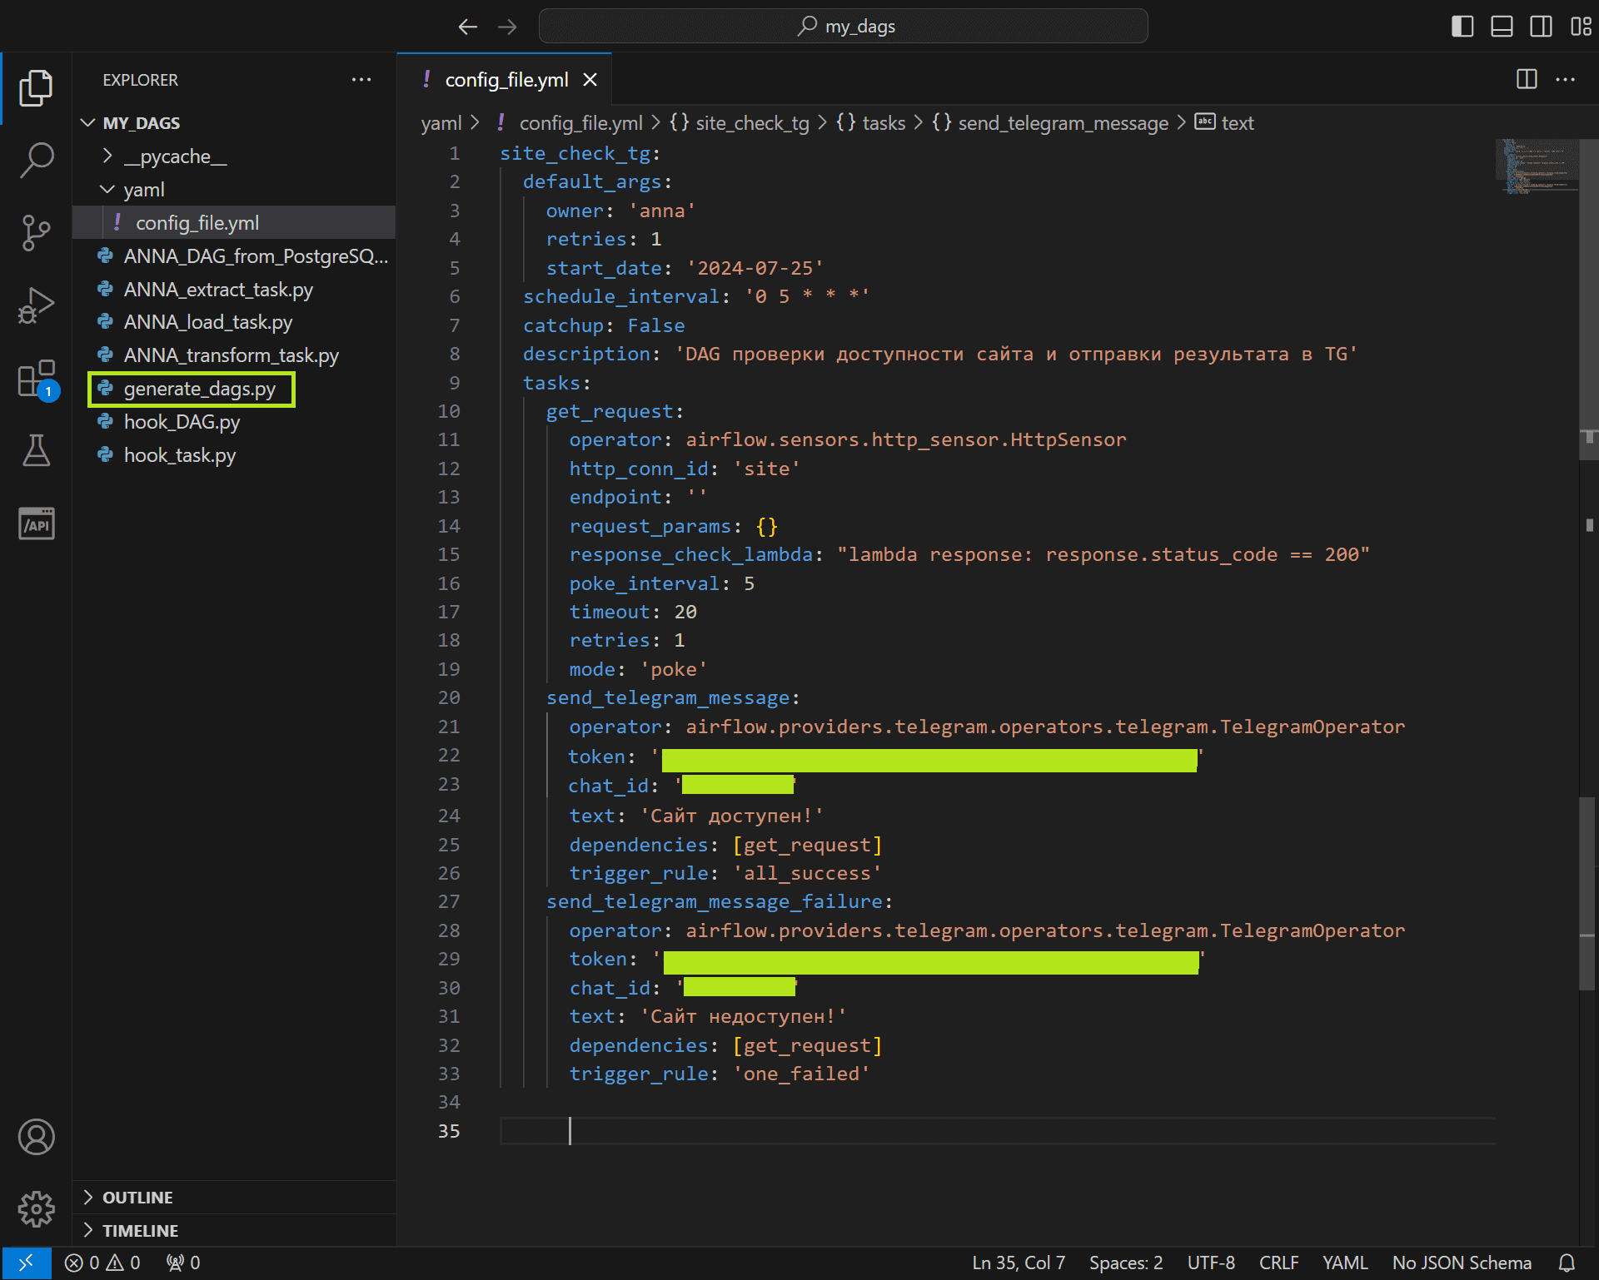Open hook_task.py file

click(x=234, y=455)
